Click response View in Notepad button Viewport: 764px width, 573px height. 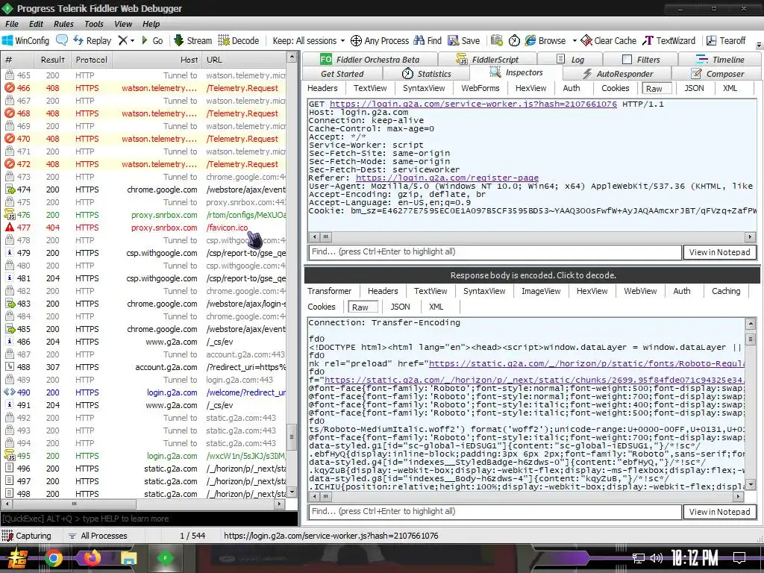(719, 512)
